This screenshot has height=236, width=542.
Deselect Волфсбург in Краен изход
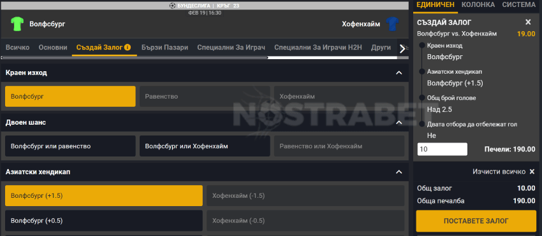[x=70, y=96]
